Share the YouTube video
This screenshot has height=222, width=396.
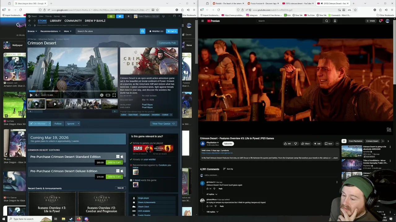pyautogui.click(x=305, y=144)
